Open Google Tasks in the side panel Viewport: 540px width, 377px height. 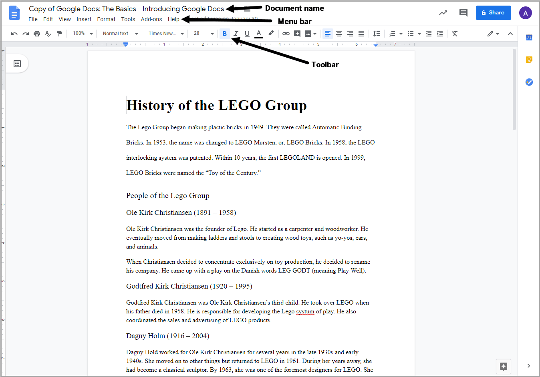tap(529, 82)
